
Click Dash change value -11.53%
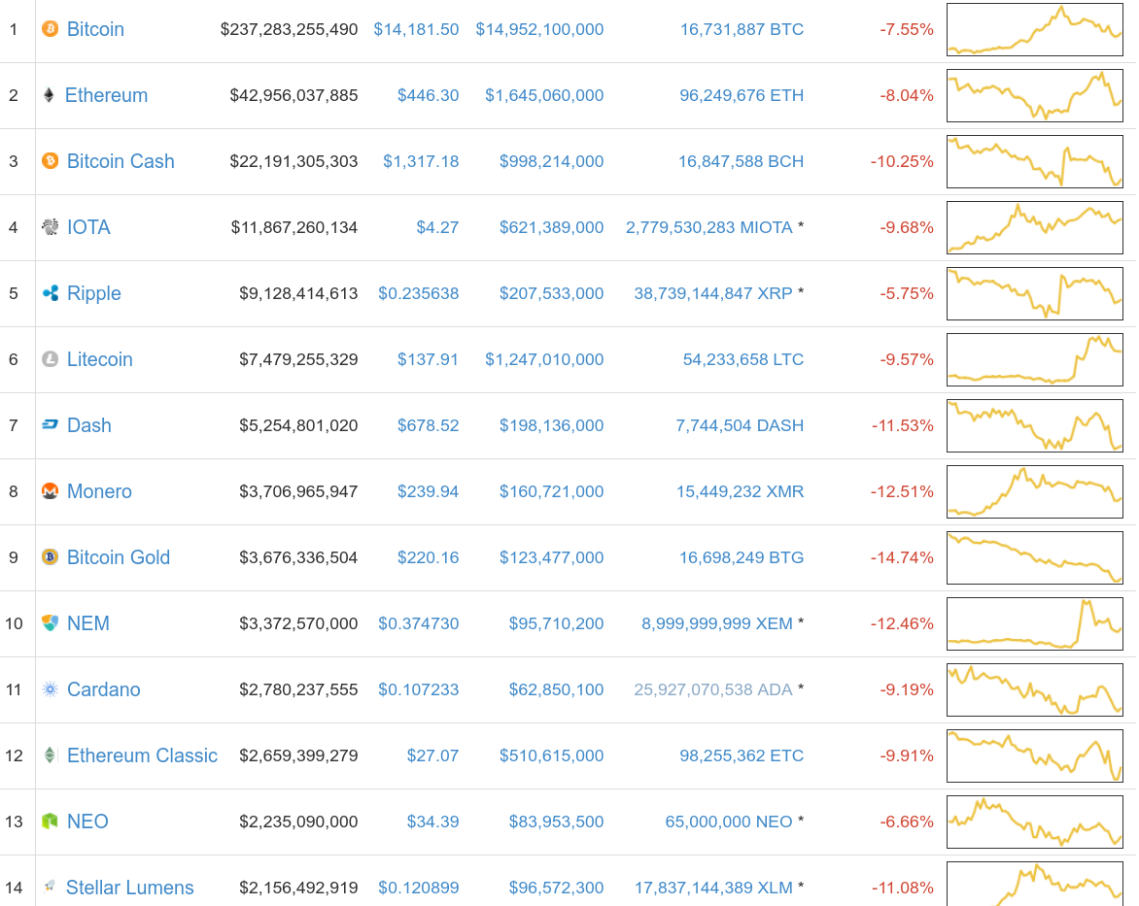(902, 426)
